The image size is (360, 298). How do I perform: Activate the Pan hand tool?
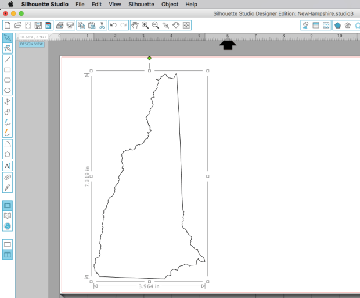[134, 26]
